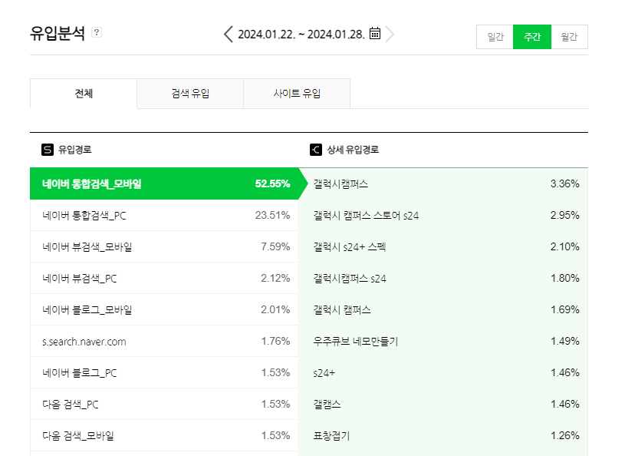Select the 네이버 블로그_모바일 row

point(164,309)
